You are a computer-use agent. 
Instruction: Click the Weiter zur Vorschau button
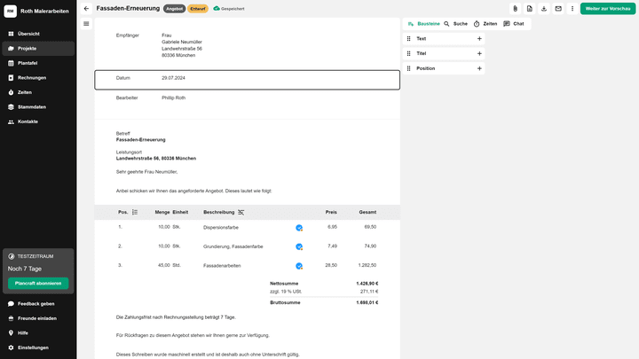tap(608, 8)
